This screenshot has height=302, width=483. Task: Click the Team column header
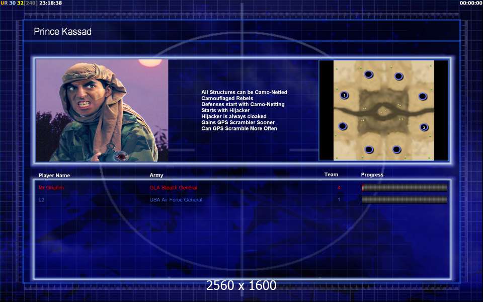(x=331, y=175)
